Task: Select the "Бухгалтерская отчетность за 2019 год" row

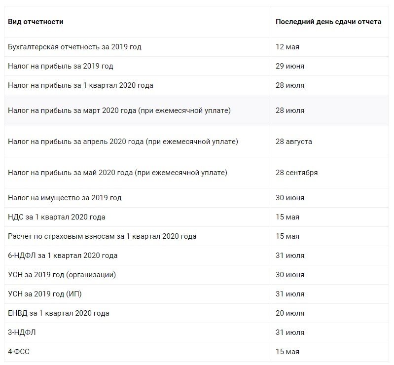Action: 74,47
